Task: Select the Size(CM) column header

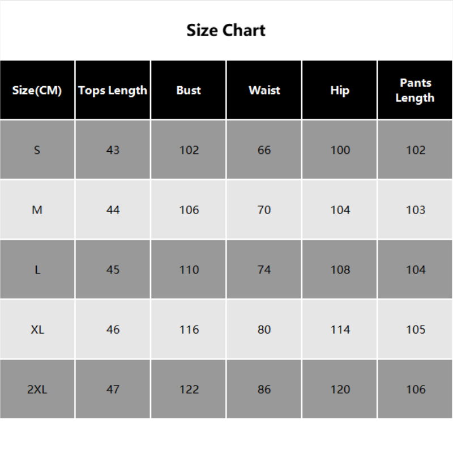Action: click(x=37, y=90)
